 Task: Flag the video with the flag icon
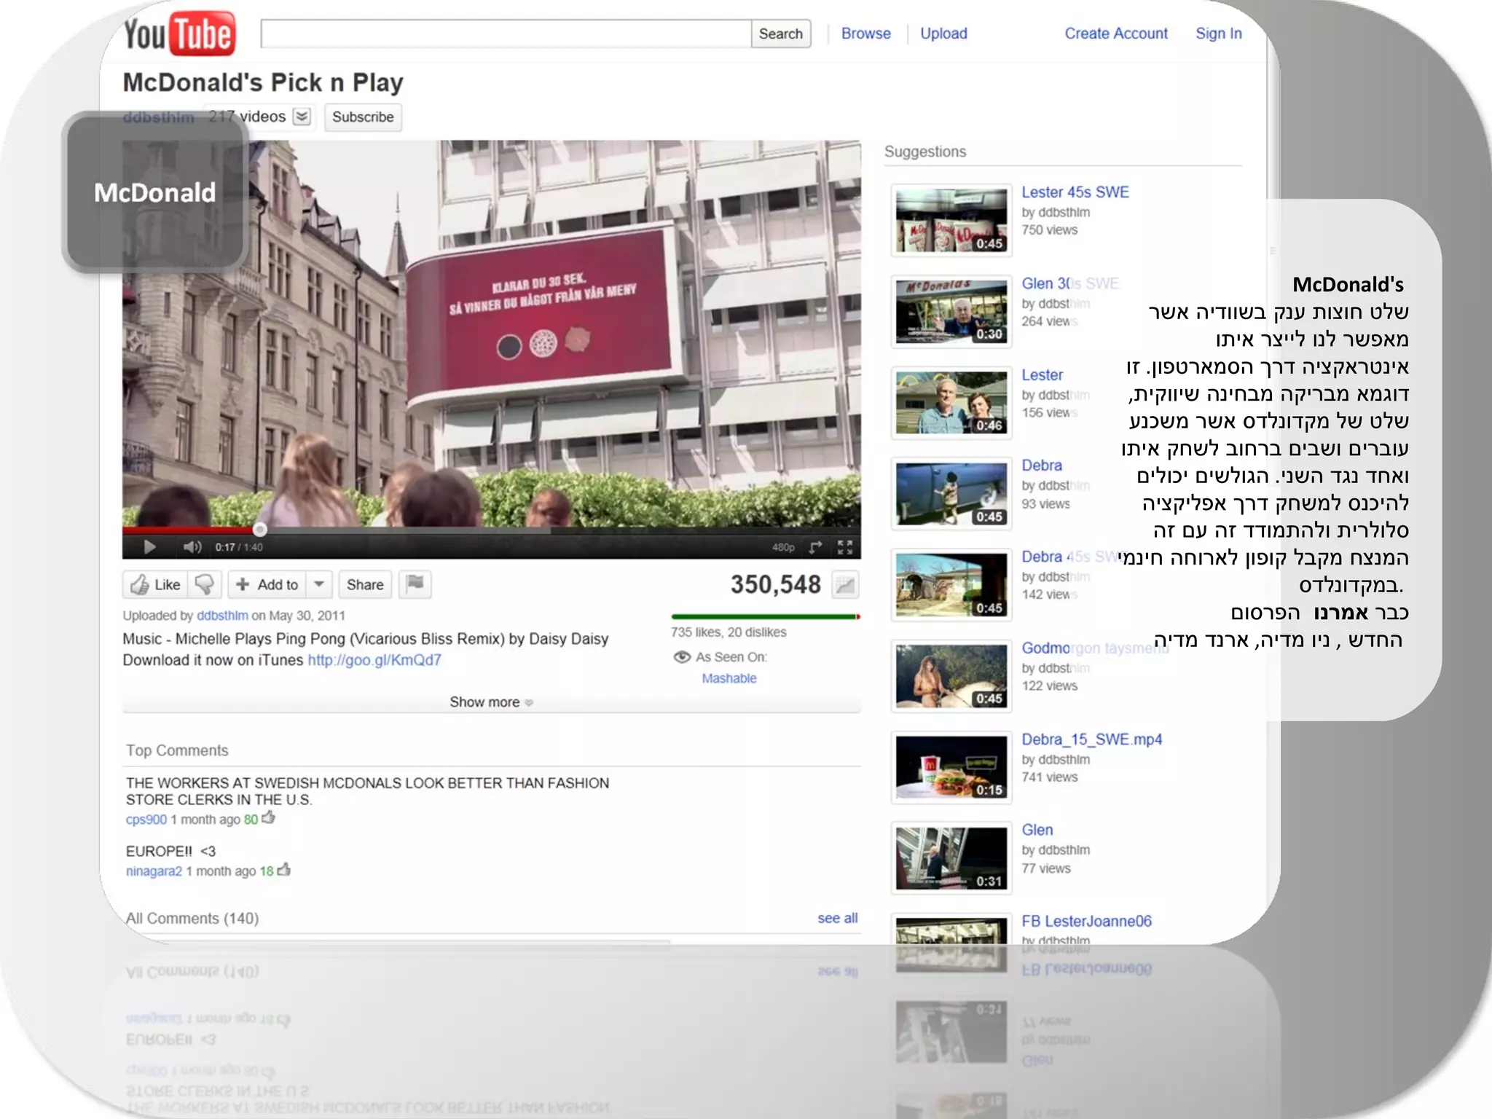point(415,584)
